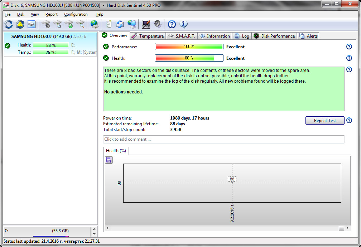Click the green check icon beside Health label in Overview
This screenshot has height=247, width=361.
tap(106, 58)
